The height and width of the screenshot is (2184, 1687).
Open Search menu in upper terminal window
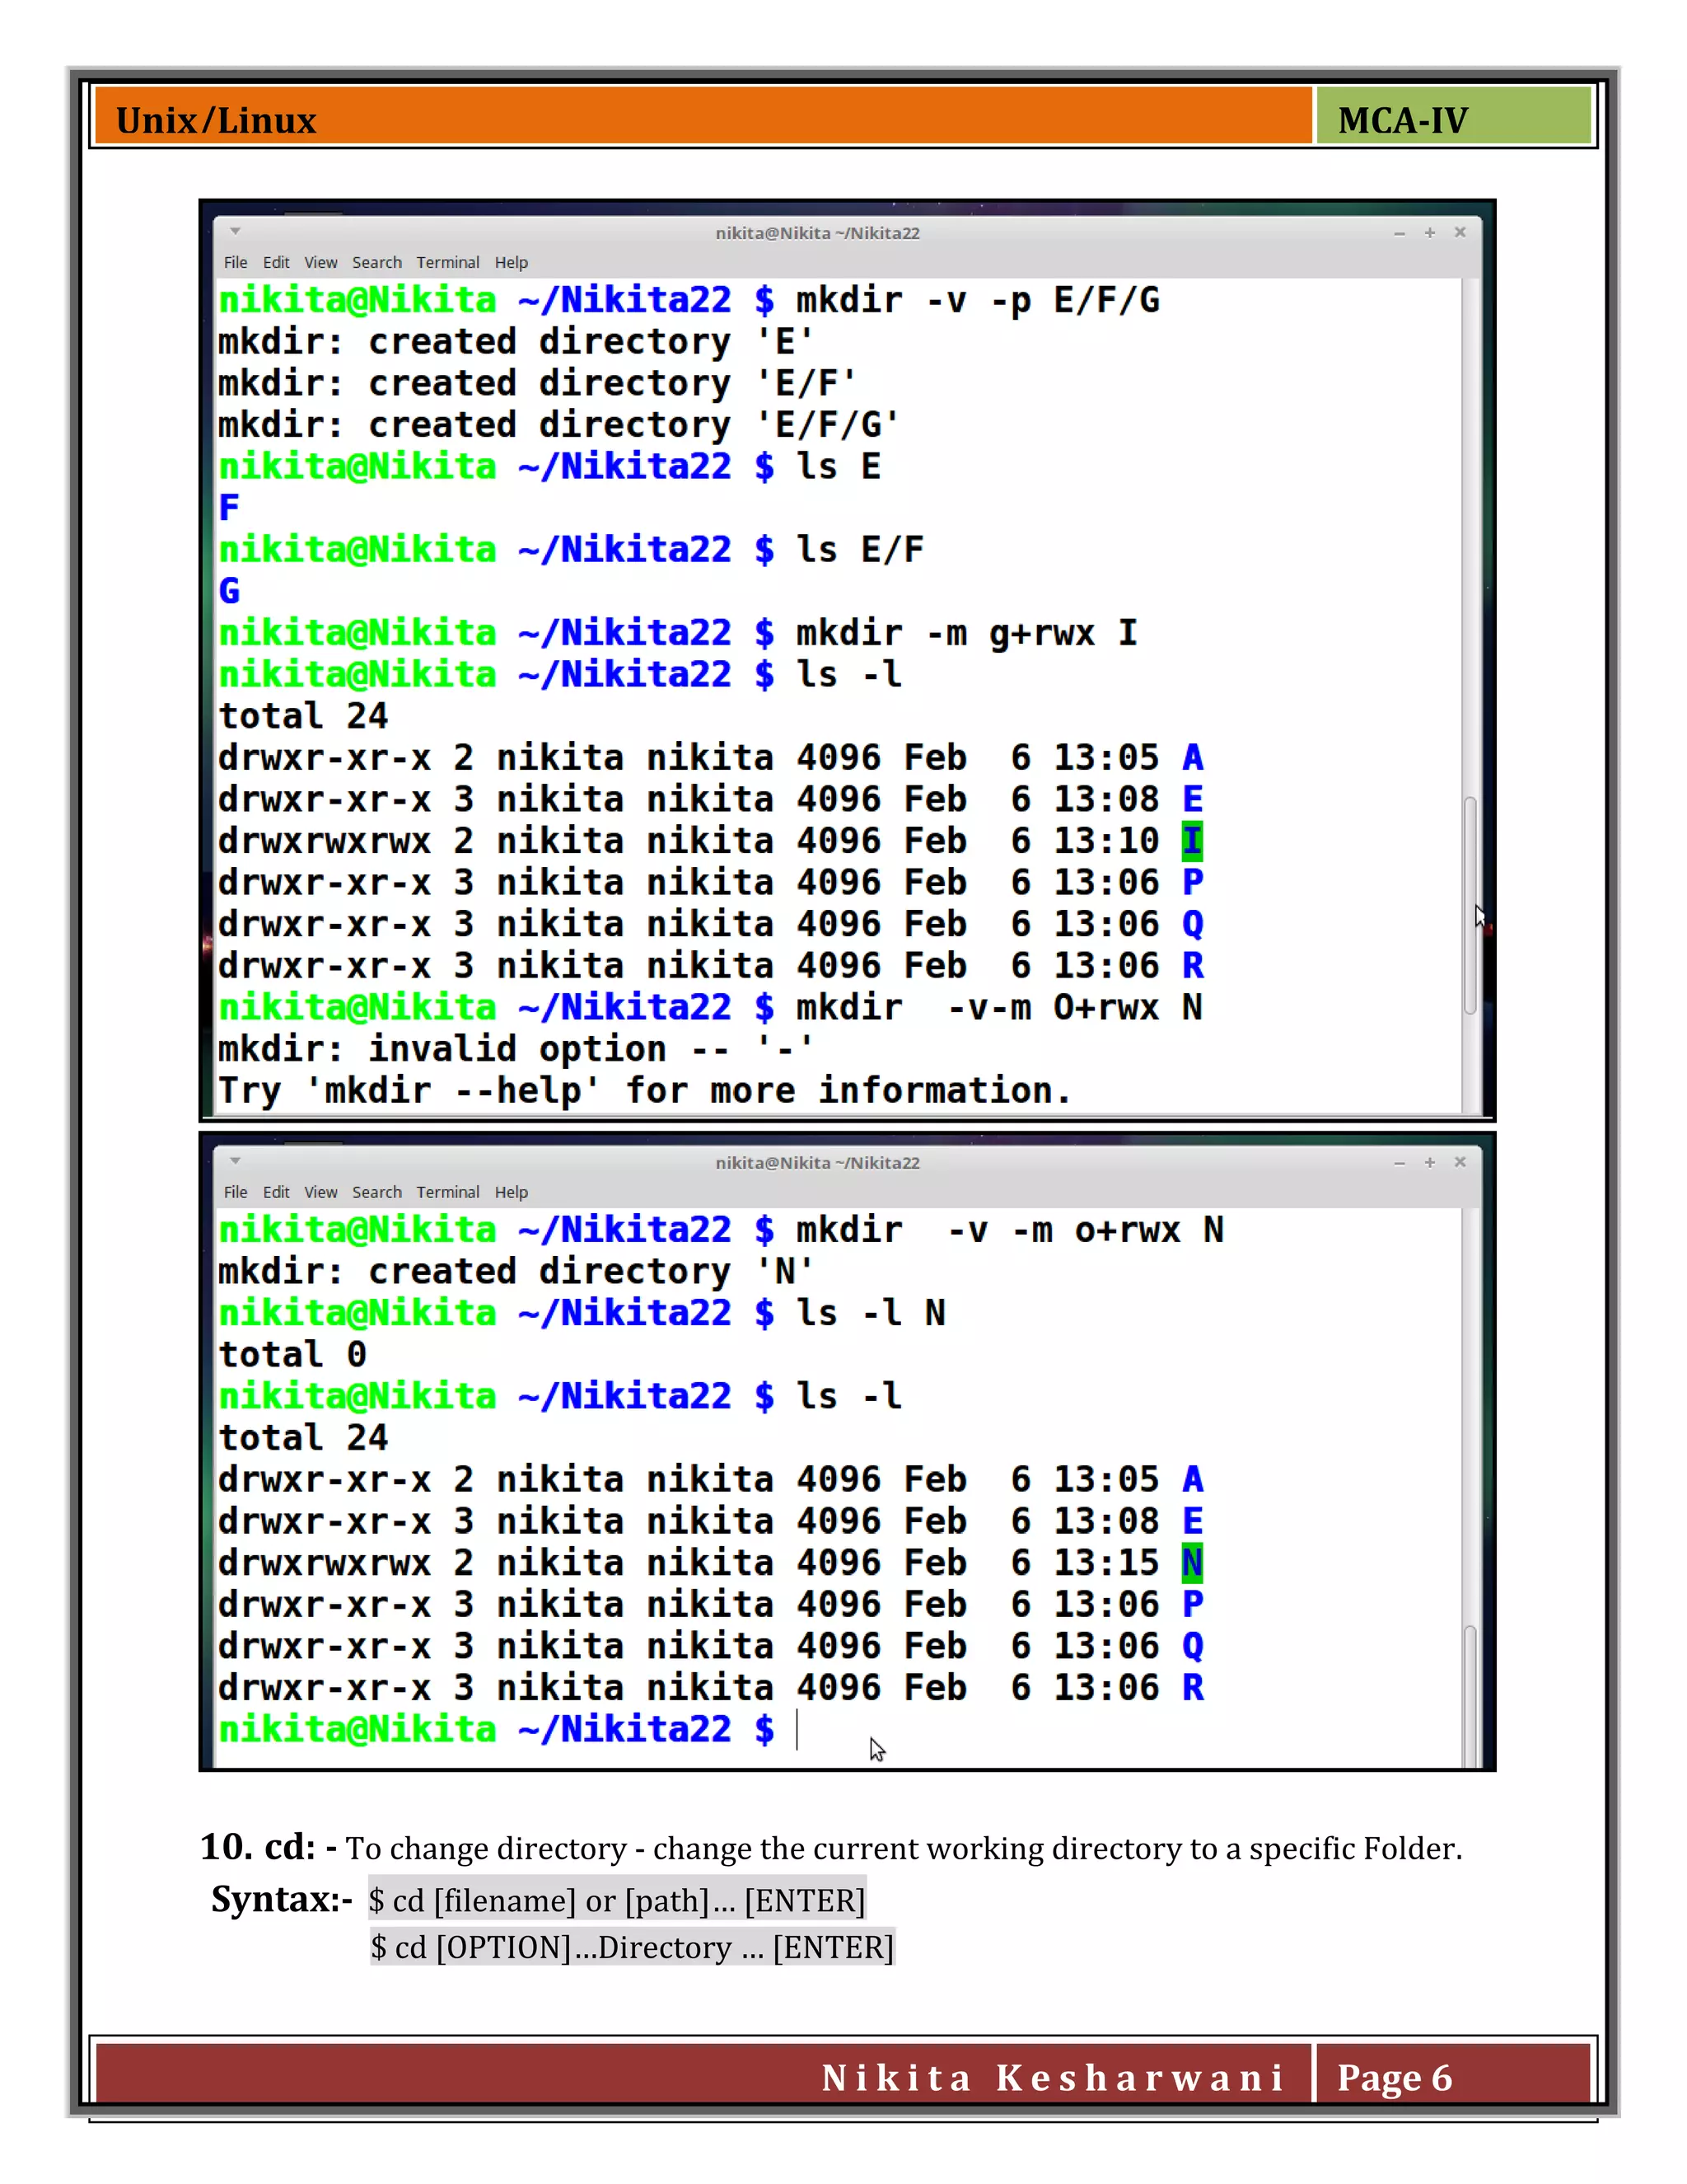[x=376, y=262]
